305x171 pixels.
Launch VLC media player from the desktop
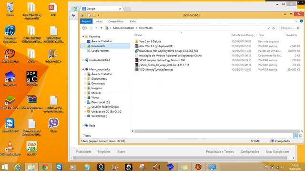(10, 149)
